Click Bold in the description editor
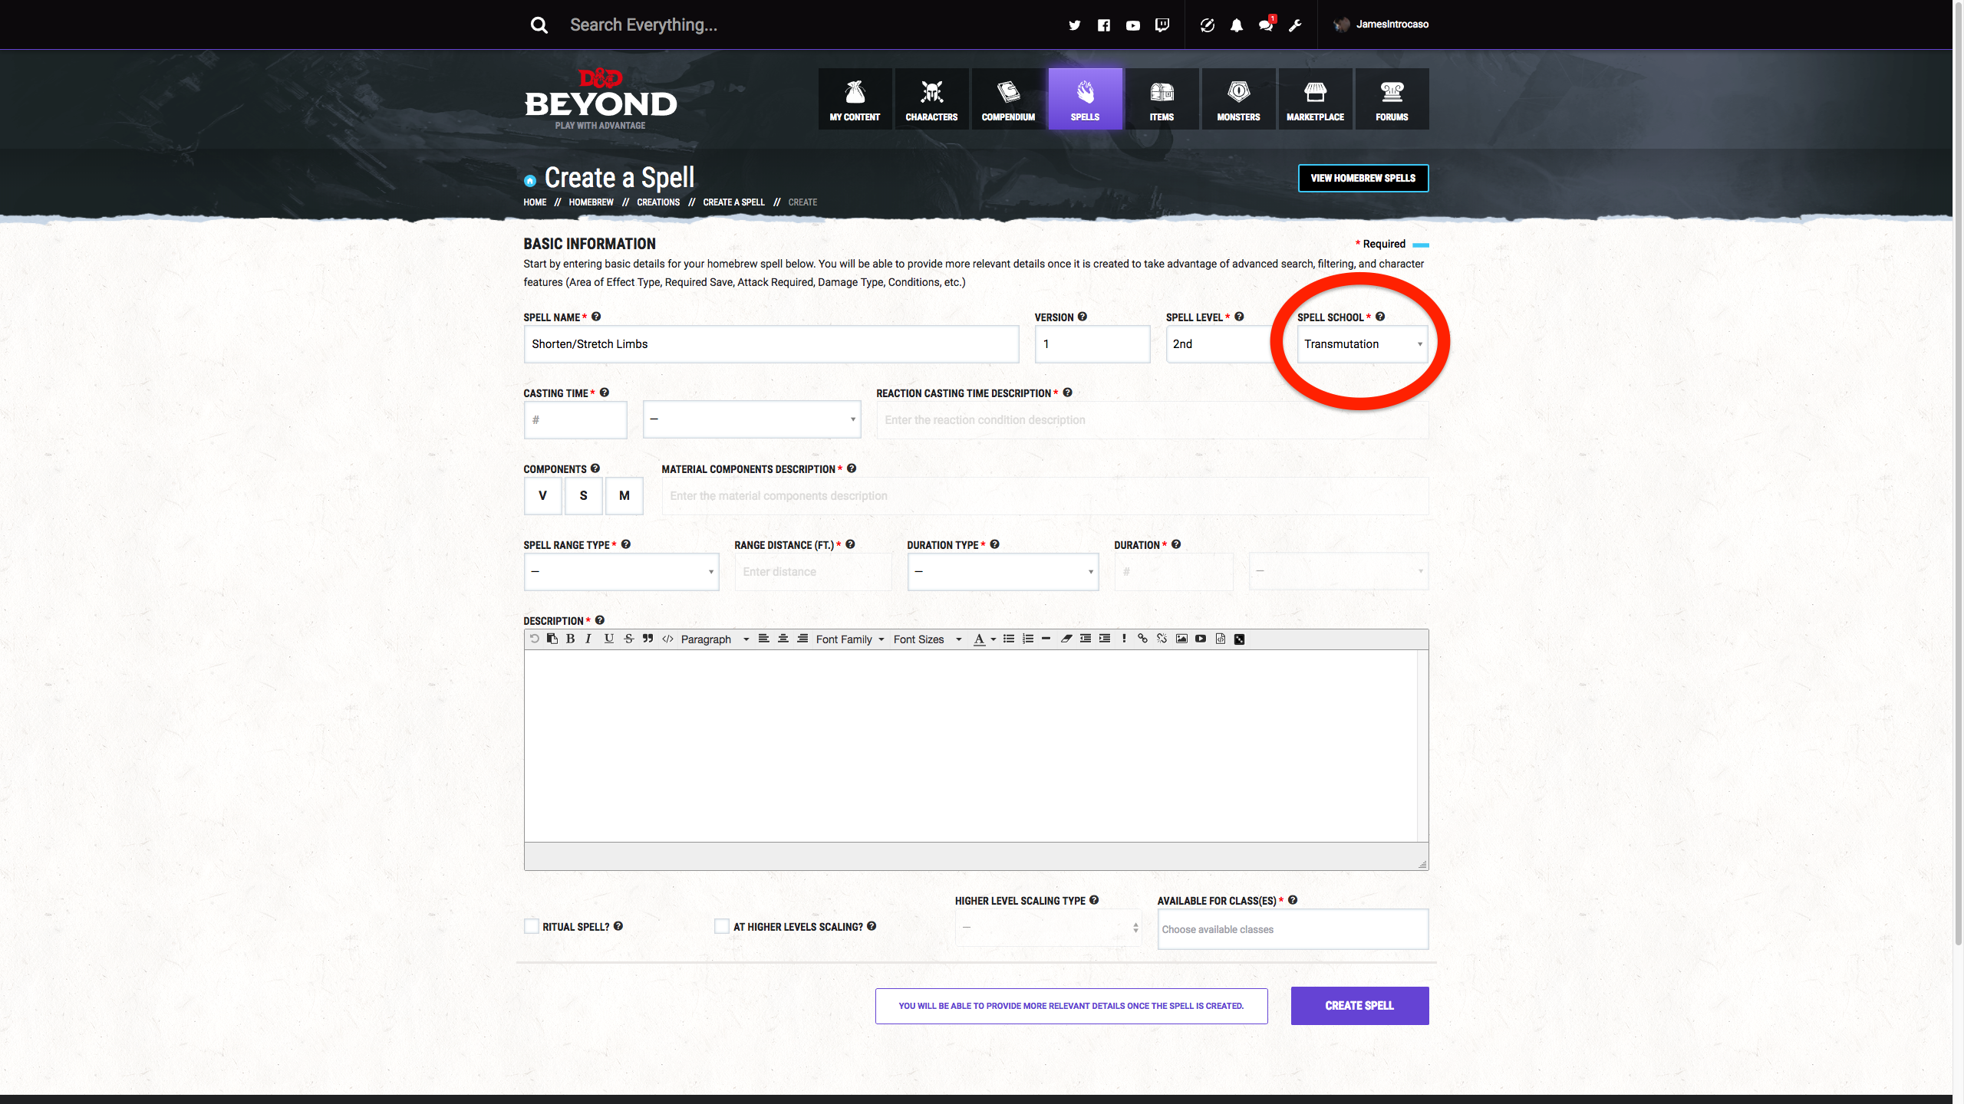Viewport: 1964px width, 1104px height. (570, 639)
